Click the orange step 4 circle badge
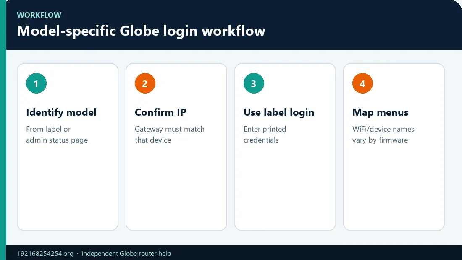The image size is (462, 260). click(362, 83)
